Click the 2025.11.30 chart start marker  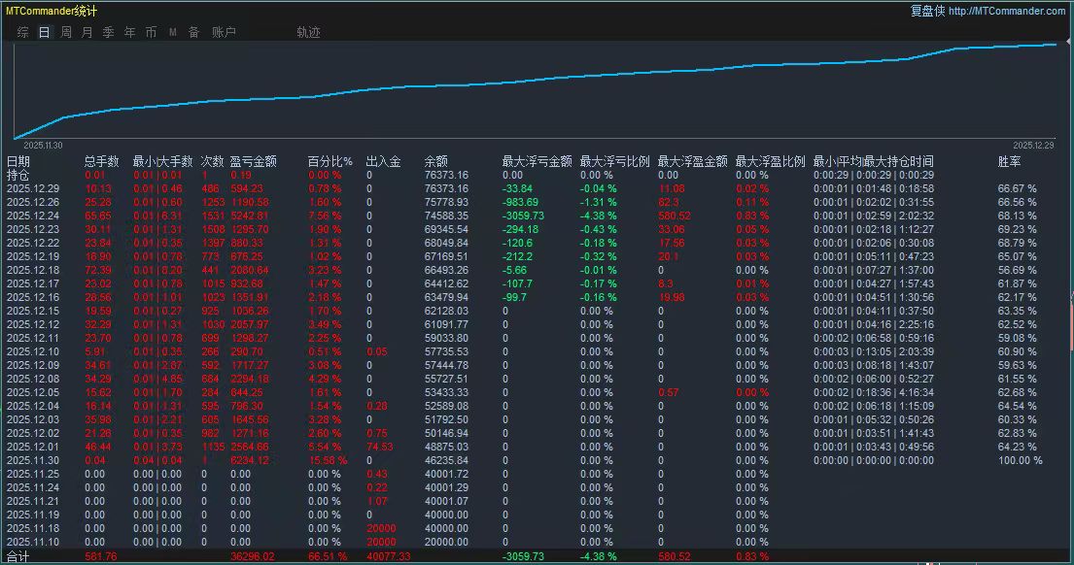[43, 145]
